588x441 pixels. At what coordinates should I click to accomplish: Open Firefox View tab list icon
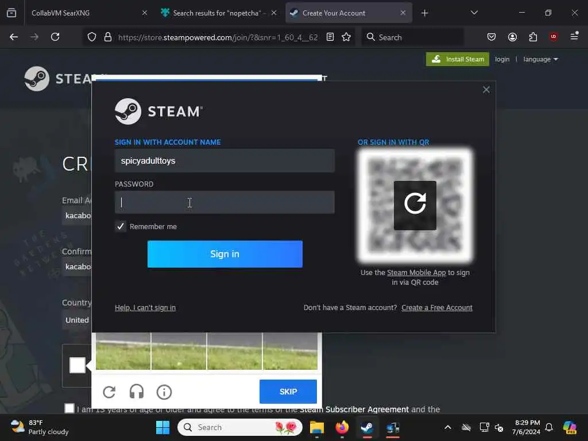[11, 13]
